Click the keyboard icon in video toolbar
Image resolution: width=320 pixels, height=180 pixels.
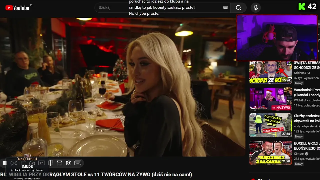(x=78, y=163)
